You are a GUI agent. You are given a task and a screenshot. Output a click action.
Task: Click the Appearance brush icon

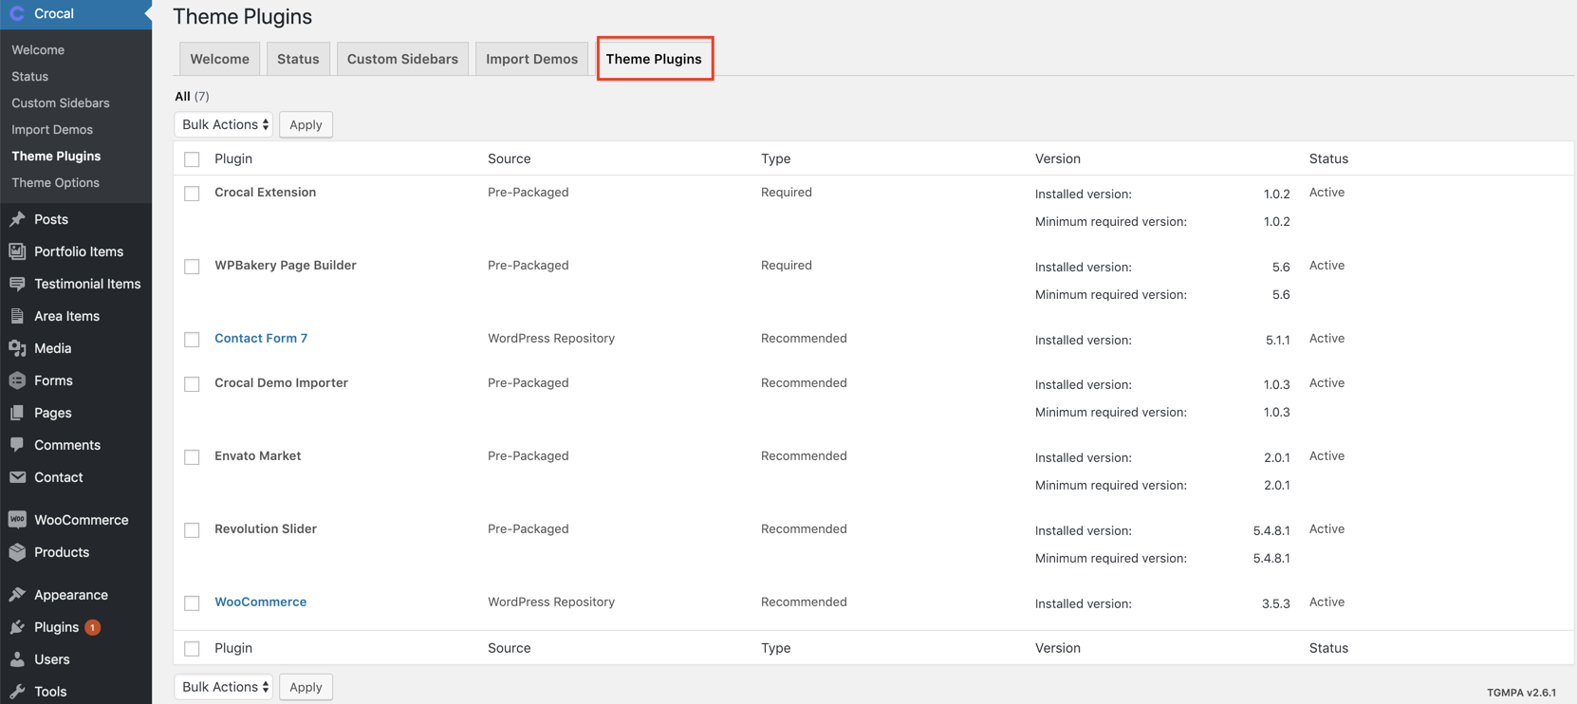click(x=17, y=595)
